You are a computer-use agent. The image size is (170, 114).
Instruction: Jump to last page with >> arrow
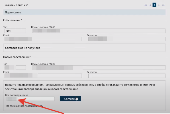pyautogui.click(x=163, y=5)
